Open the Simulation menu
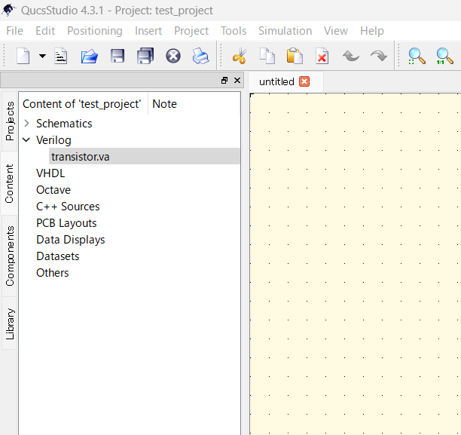Image resolution: width=461 pixels, height=435 pixels. point(285,31)
